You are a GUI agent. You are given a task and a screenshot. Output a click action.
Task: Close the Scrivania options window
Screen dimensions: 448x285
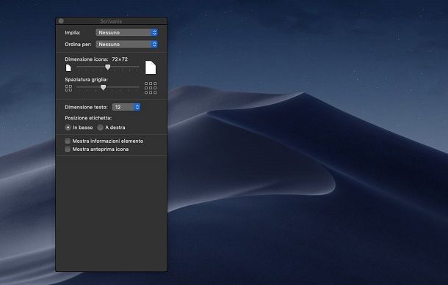(x=61, y=21)
